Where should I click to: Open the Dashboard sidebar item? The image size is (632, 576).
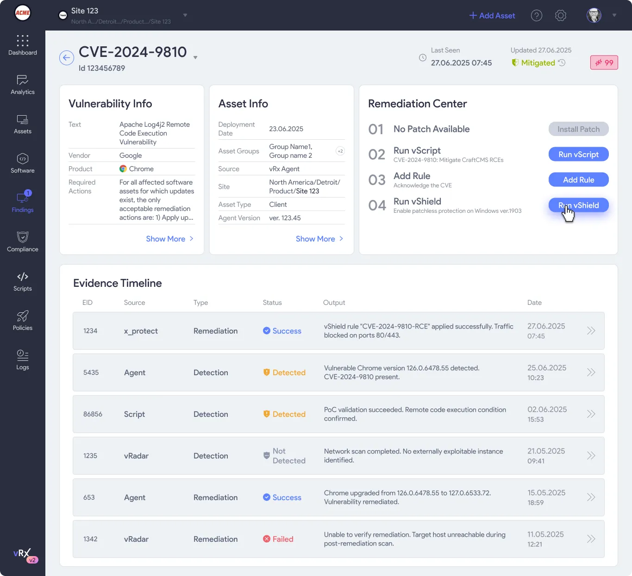(x=23, y=45)
